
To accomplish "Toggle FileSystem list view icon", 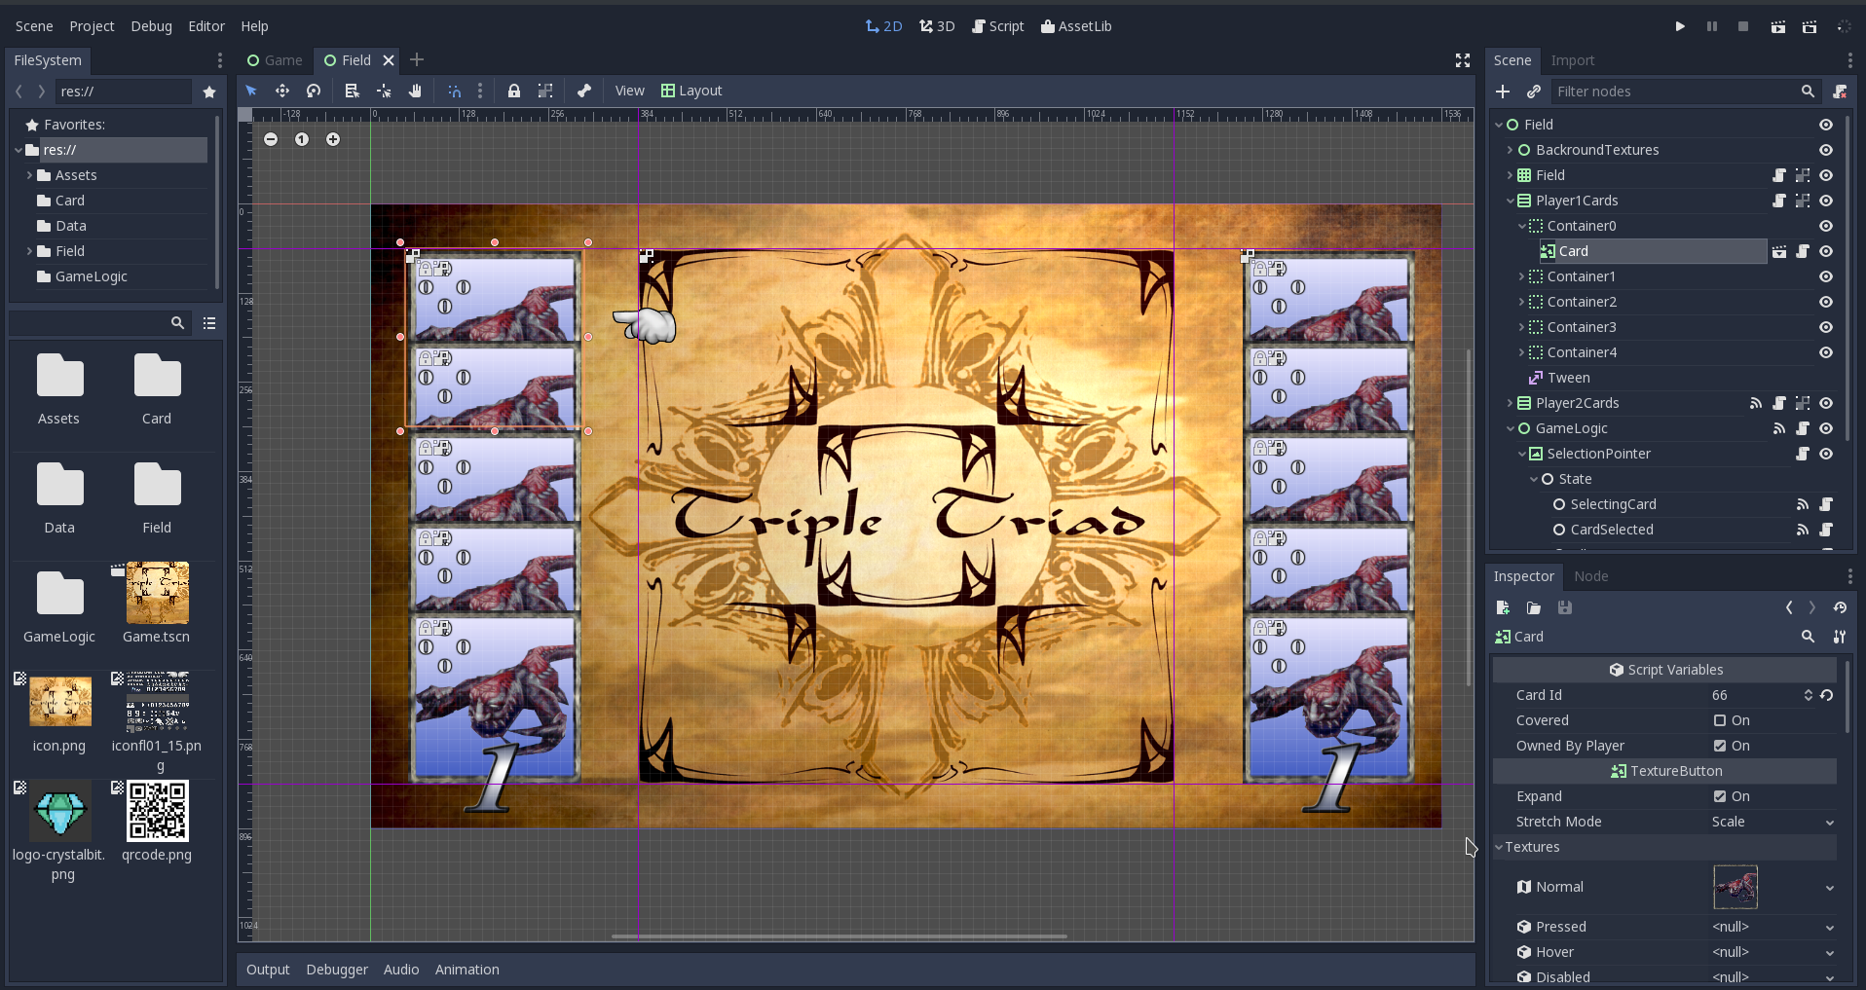I will [209, 323].
